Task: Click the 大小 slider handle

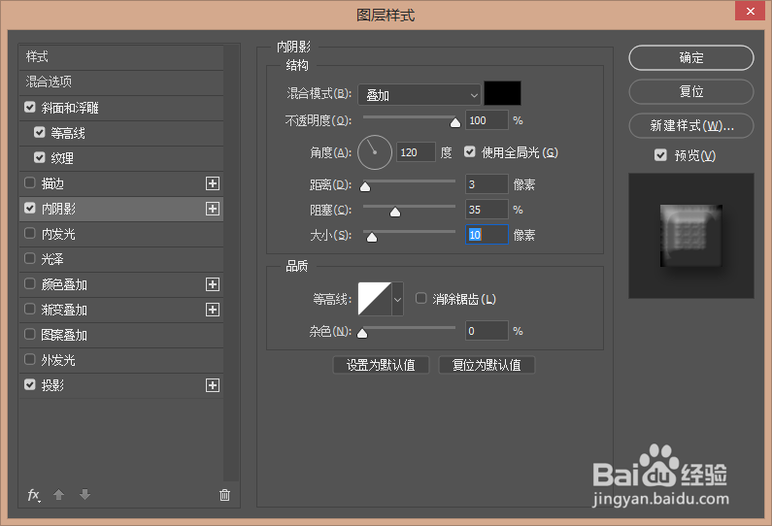Action: point(372,237)
